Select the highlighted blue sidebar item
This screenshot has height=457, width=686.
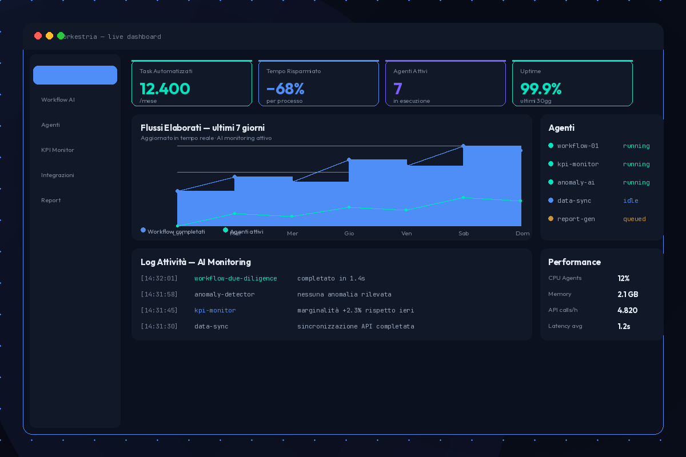(x=75, y=75)
